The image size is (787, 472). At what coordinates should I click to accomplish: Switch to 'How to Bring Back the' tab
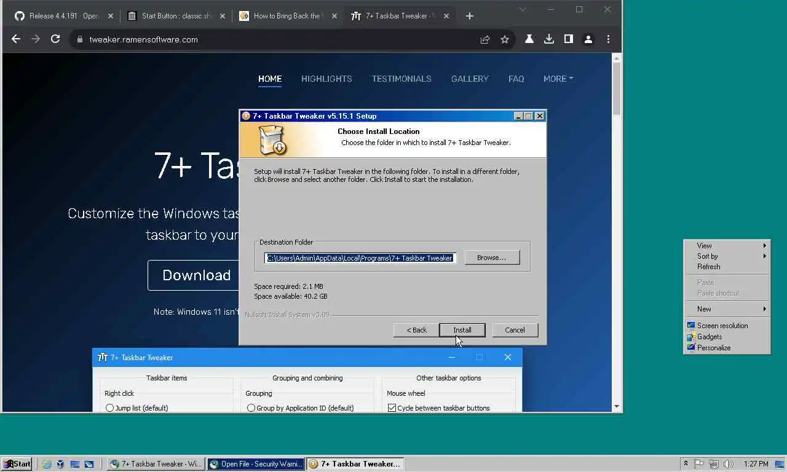287,16
